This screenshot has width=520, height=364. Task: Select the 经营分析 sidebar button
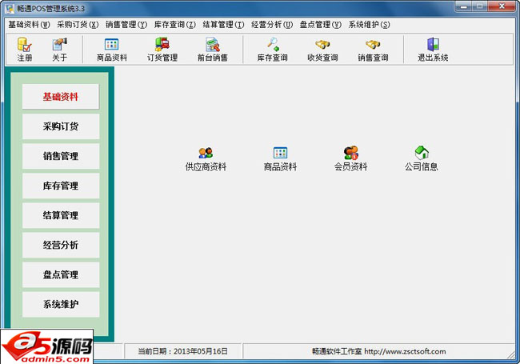click(x=61, y=245)
